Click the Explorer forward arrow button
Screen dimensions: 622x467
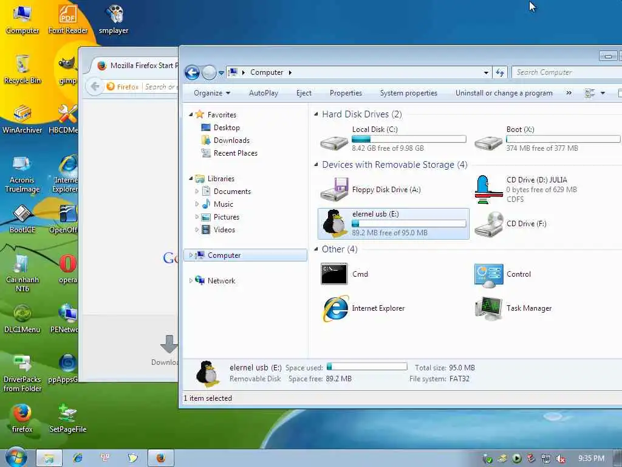click(x=209, y=73)
